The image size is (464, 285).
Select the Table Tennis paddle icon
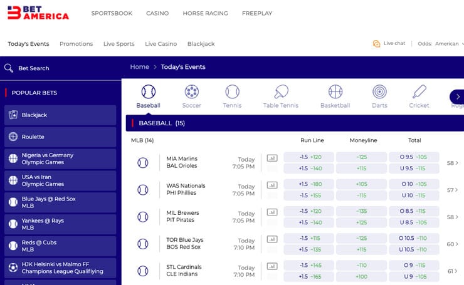pyautogui.click(x=281, y=91)
